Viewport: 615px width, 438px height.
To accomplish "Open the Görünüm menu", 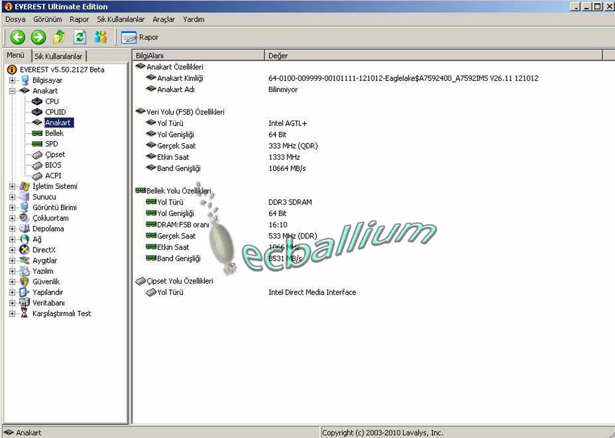I will pos(48,19).
